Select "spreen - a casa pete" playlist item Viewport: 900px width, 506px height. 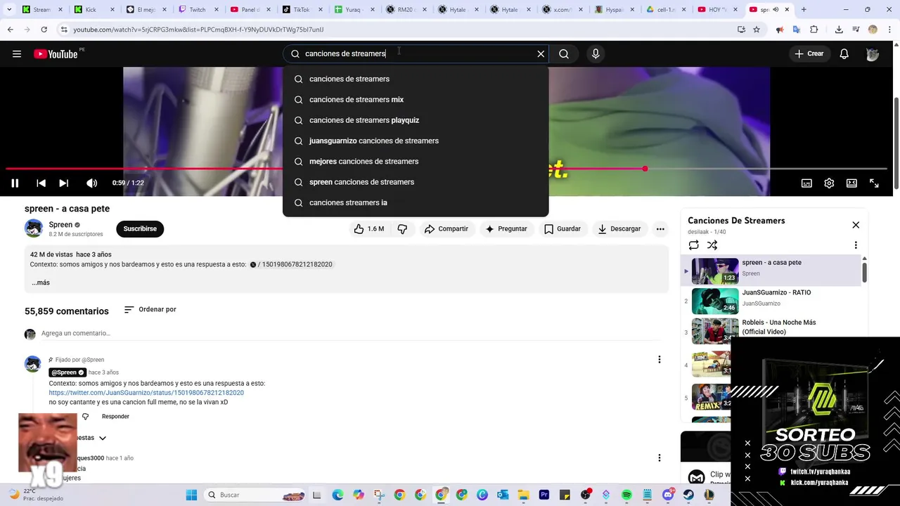tap(771, 271)
